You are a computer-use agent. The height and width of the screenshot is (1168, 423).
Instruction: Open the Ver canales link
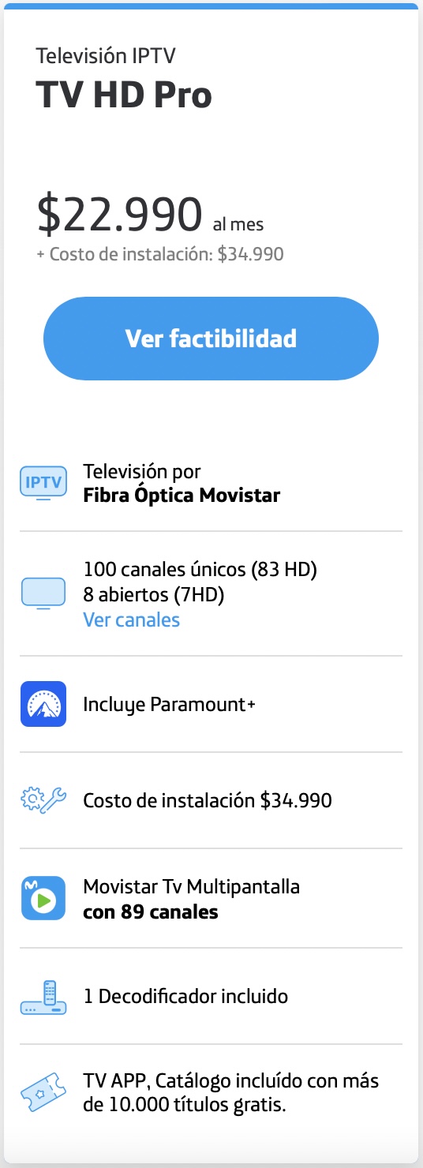(132, 620)
